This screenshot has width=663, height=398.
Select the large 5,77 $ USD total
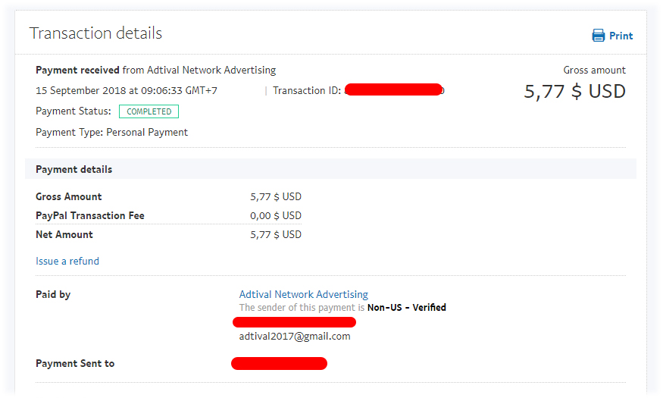click(574, 92)
